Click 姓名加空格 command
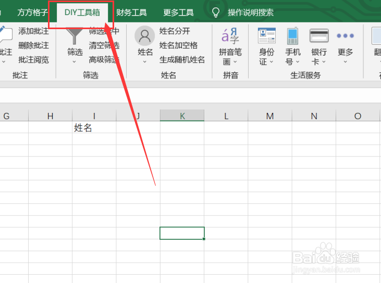Screen dimensions: 381x283 178,45
